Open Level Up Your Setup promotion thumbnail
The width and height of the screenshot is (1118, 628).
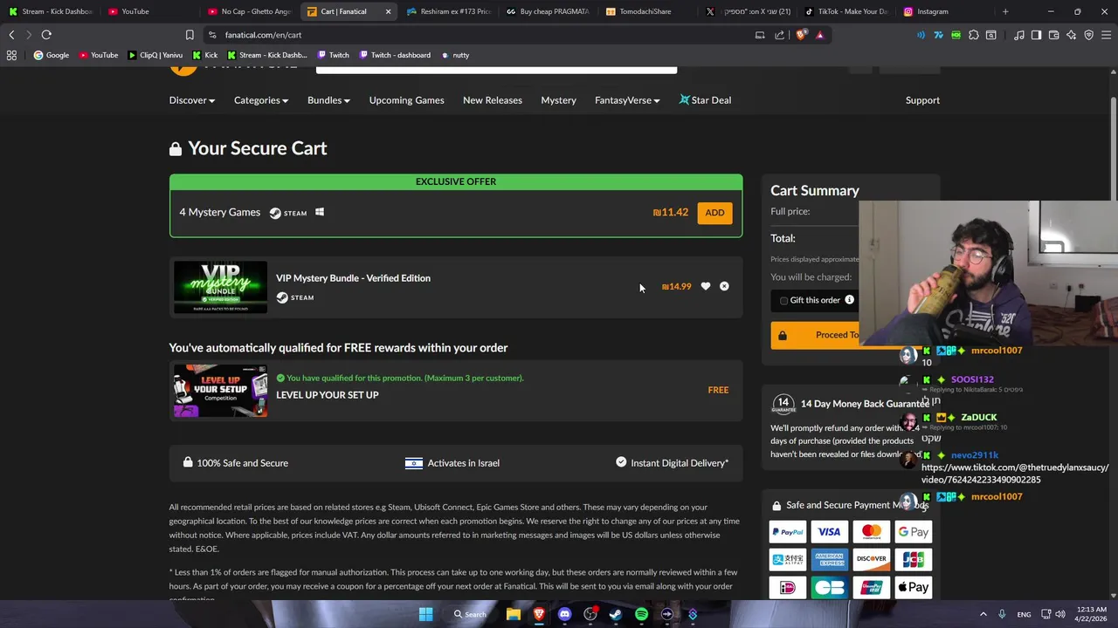click(220, 391)
